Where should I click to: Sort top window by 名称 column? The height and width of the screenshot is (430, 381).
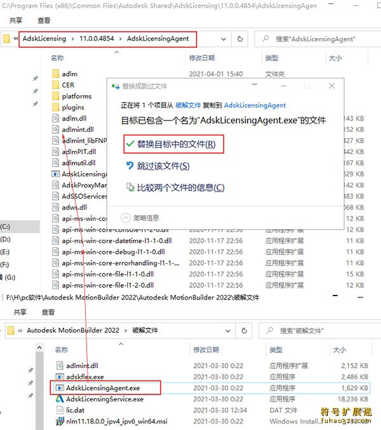point(57,58)
